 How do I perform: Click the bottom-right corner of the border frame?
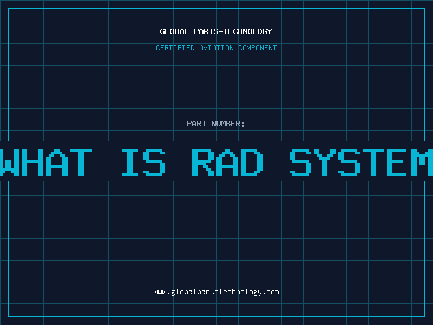pos(424,316)
